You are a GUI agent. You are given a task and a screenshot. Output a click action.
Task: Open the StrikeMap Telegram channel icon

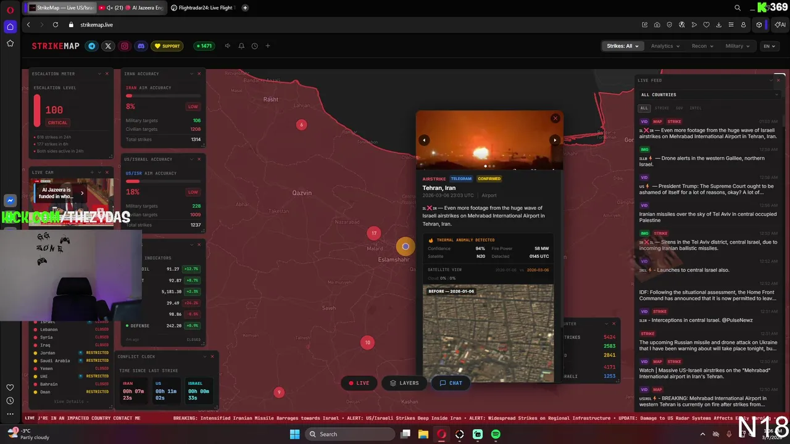(92, 46)
